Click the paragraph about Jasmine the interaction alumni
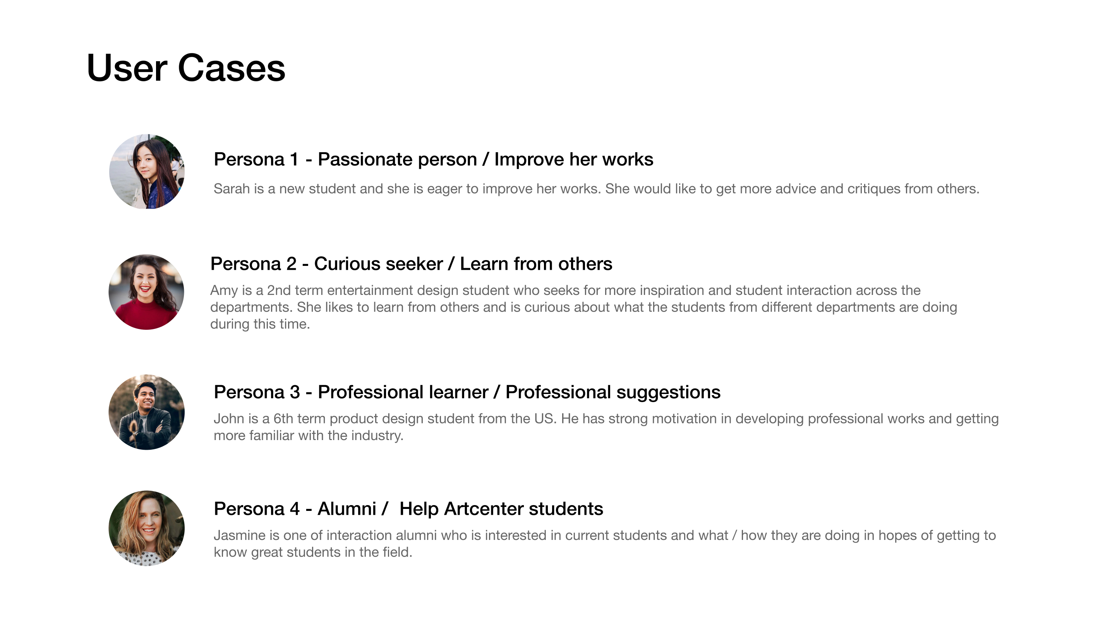Image resolution: width=1115 pixels, height=627 pixels. pyautogui.click(x=604, y=543)
